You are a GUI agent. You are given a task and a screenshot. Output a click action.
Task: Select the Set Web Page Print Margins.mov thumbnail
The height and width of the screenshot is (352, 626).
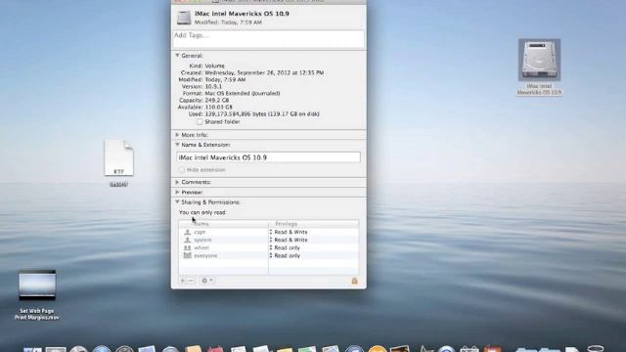(37, 286)
